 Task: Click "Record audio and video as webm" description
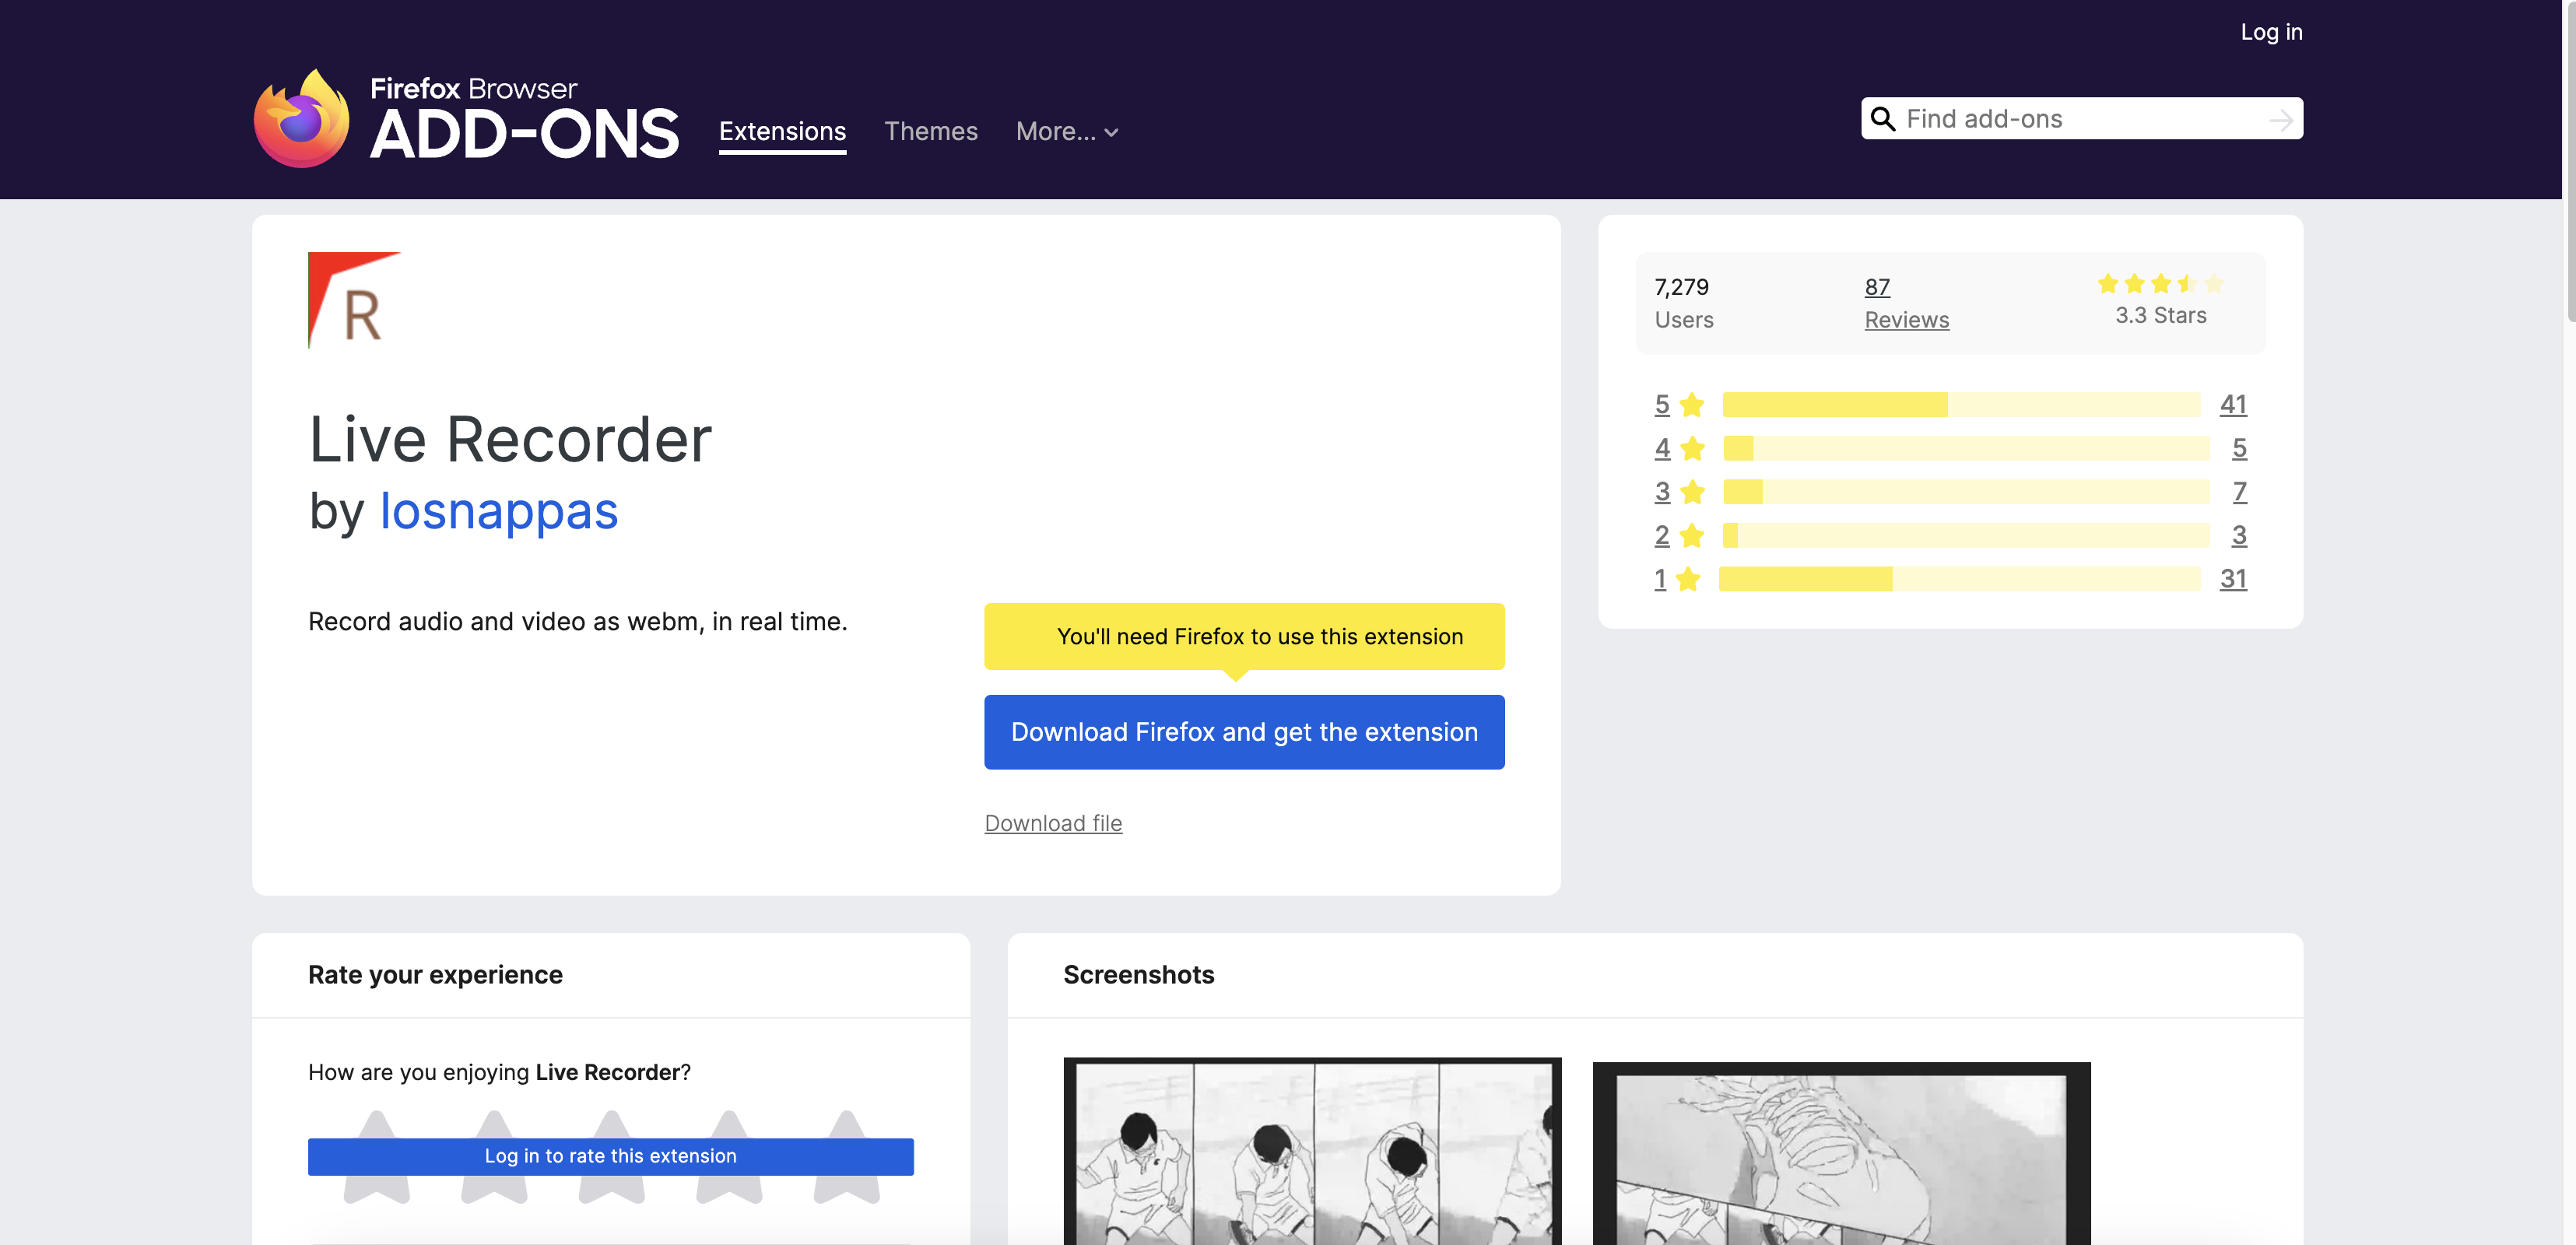point(577,622)
